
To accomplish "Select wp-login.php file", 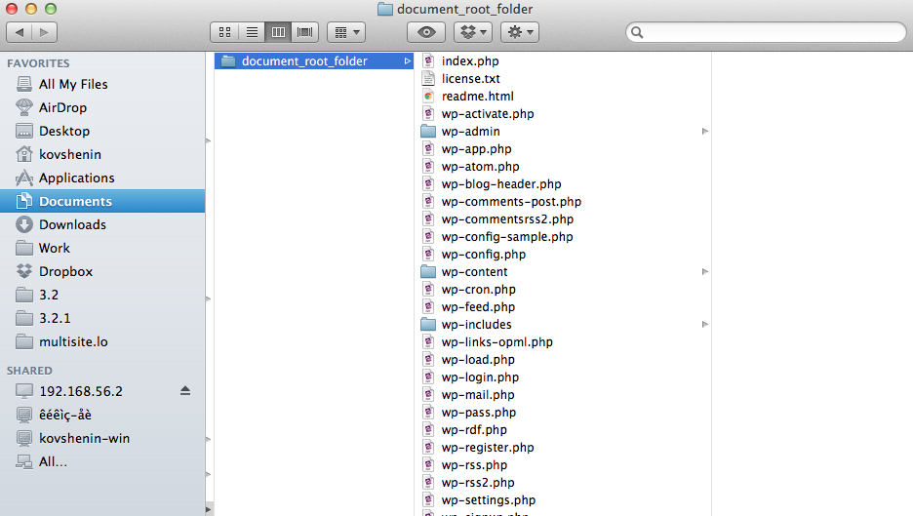I will 563,377.
